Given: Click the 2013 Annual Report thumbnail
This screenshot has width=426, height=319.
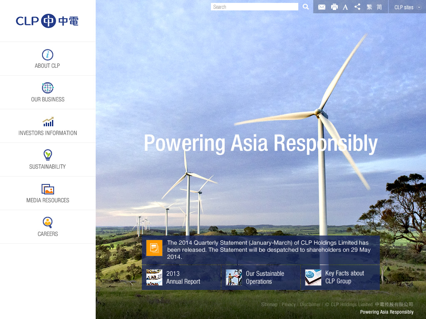Looking at the screenshot, I should click(x=154, y=277).
